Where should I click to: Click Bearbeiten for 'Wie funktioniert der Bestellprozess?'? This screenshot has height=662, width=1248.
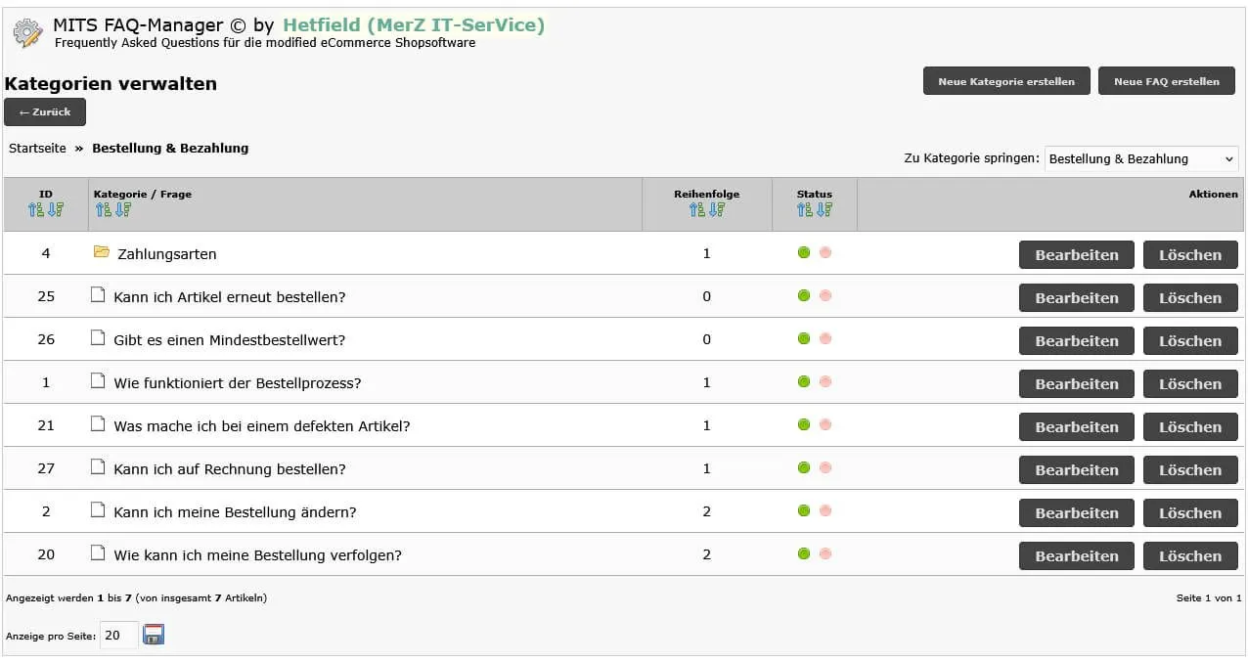point(1077,383)
